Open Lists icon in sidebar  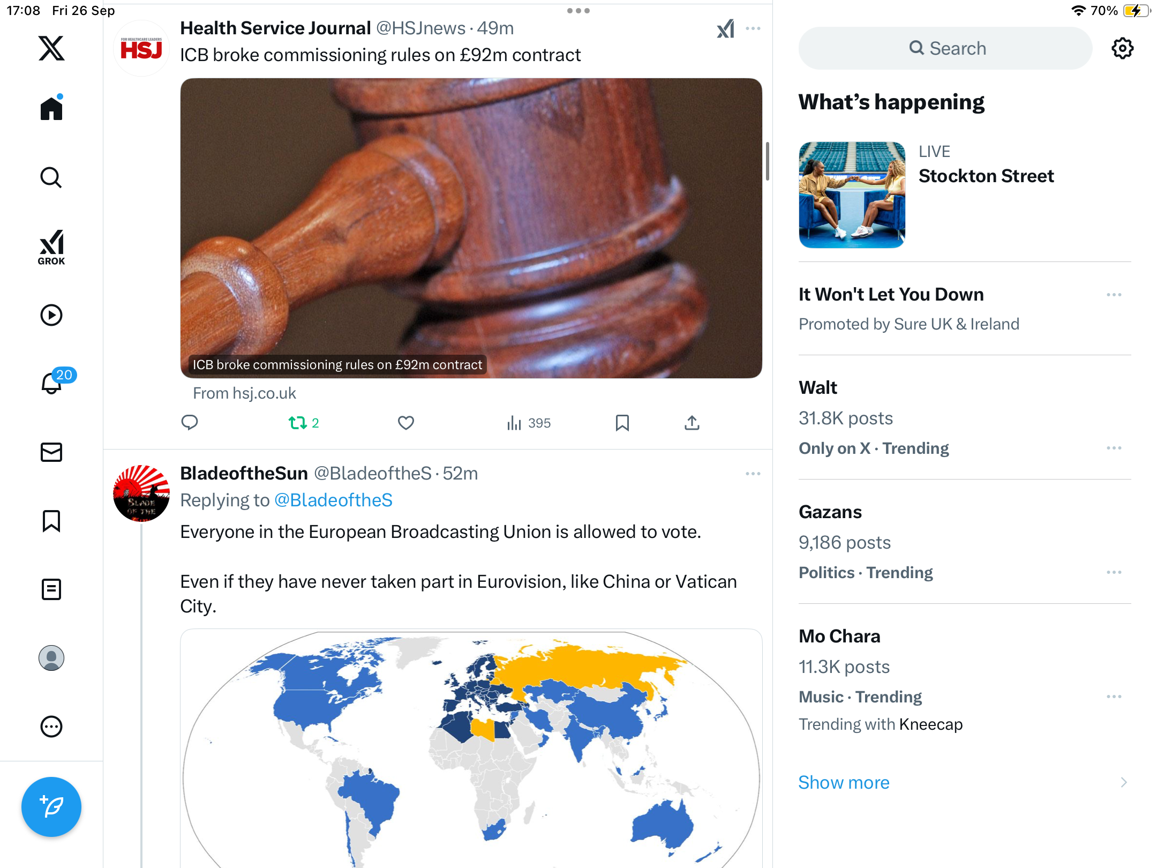[x=51, y=589]
